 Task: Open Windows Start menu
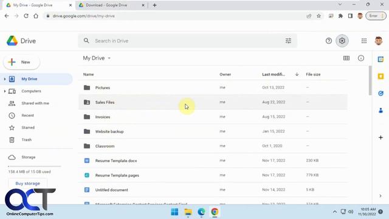pyautogui.click(x=174, y=212)
